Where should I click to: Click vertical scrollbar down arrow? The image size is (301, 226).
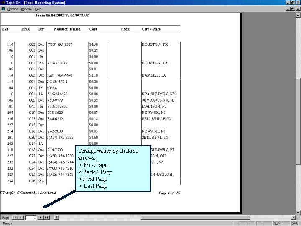pyautogui.click(x=298, y=213)
